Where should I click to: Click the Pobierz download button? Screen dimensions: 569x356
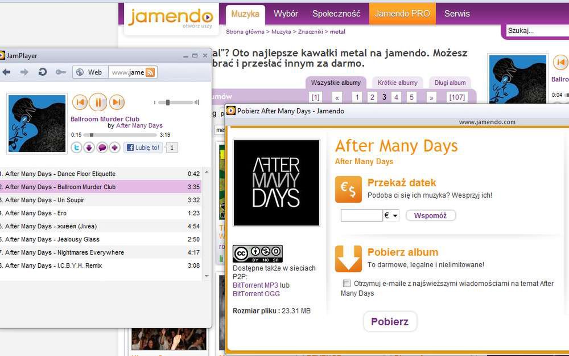(x=390, y=321)
